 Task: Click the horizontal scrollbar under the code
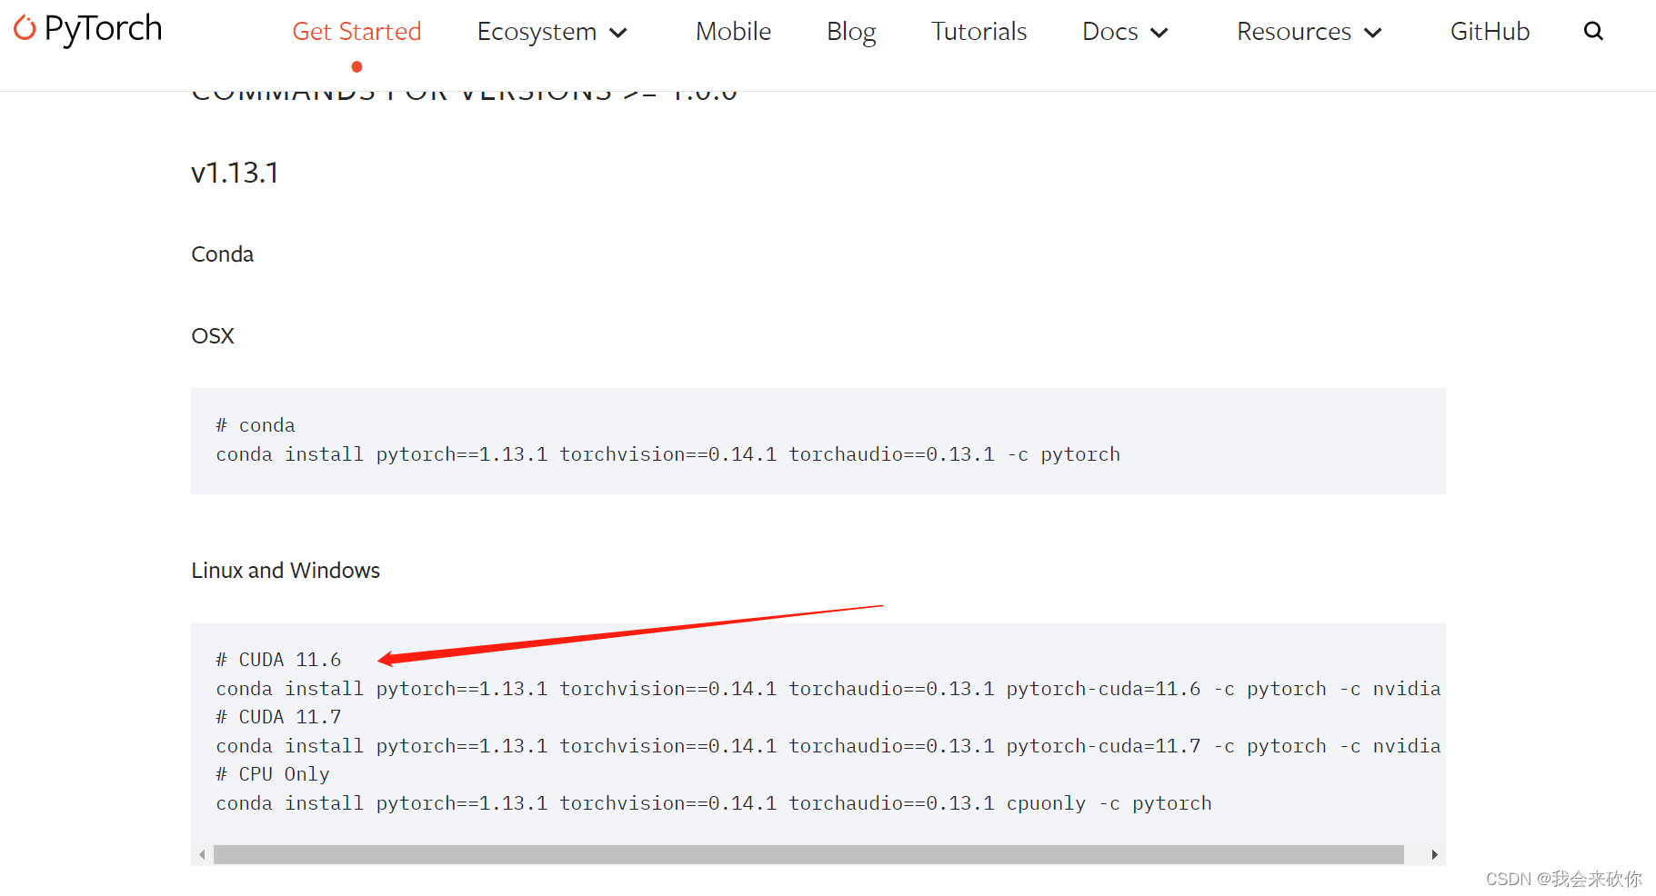pyautogui.click(x=808, y=854)
